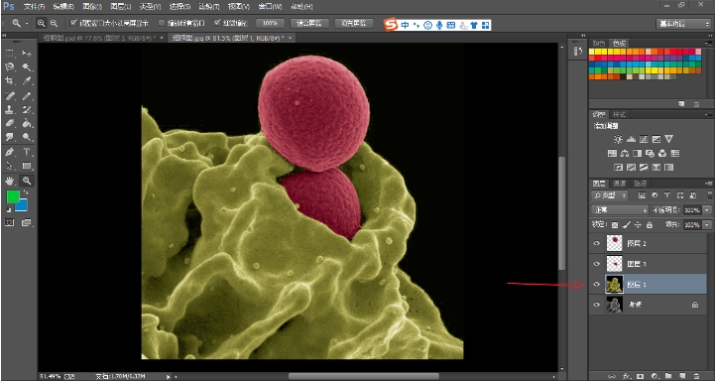Add a Brightness/Contrast adjustment
The image size is (715, 381).
point(618,139)
